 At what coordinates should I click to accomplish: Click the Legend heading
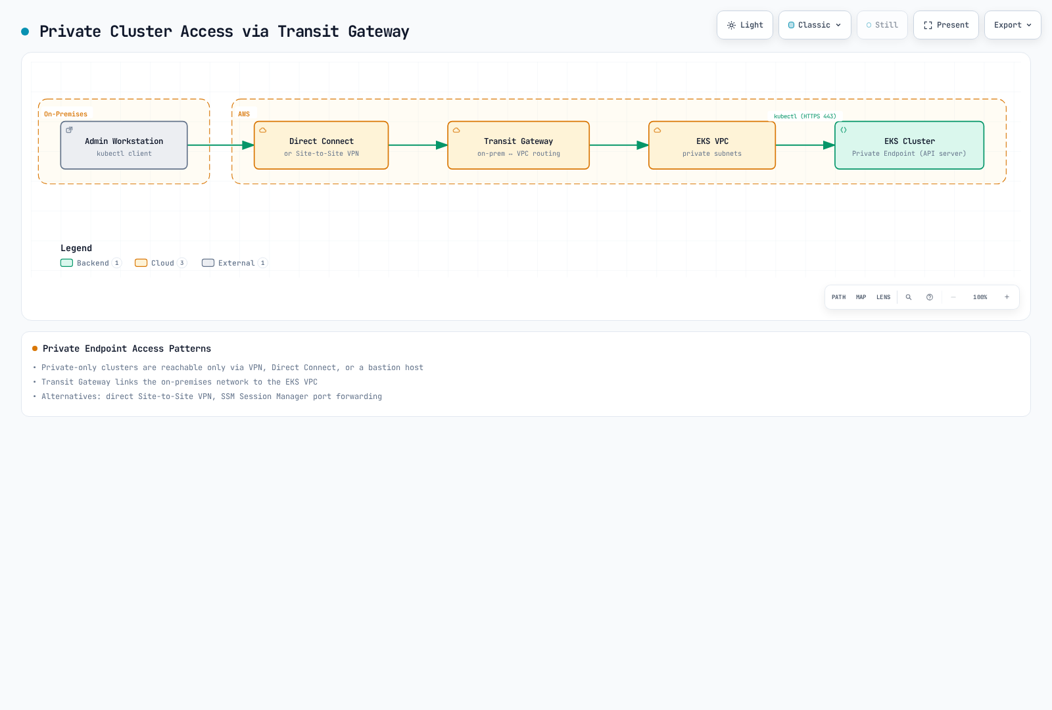point(76,248)
